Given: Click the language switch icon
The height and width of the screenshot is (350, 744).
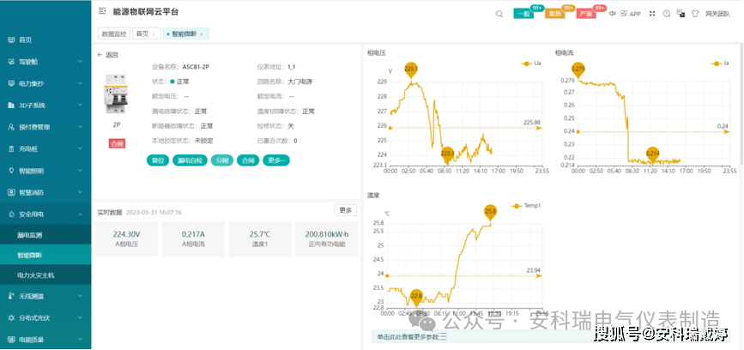Looking at the screenshot, I should (x=680, y=13).
